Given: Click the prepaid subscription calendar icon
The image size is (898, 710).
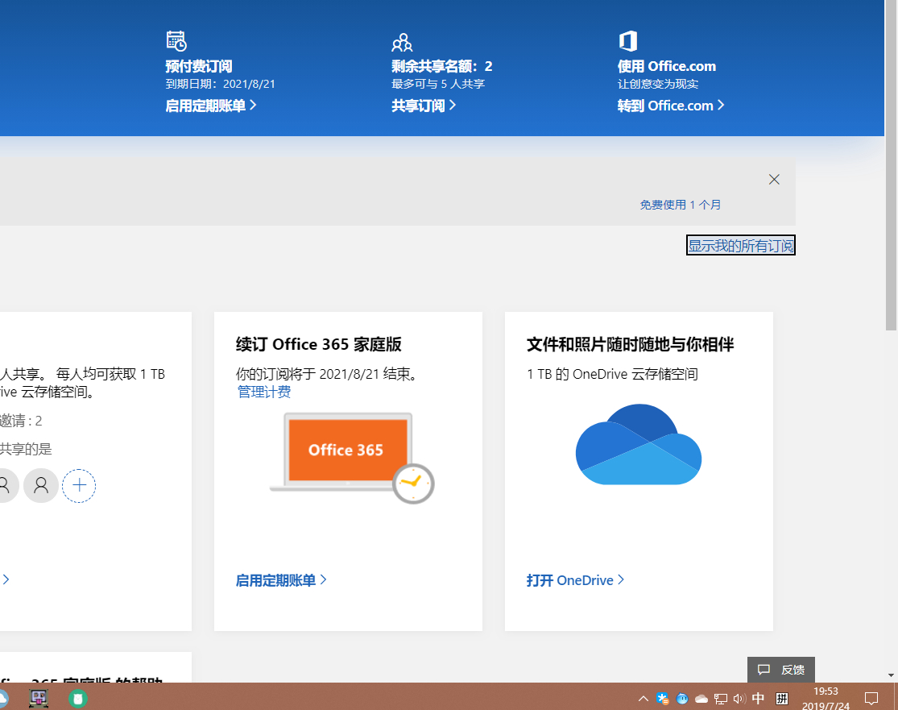Looking at the screenshot, I should [x=176, y=41].
